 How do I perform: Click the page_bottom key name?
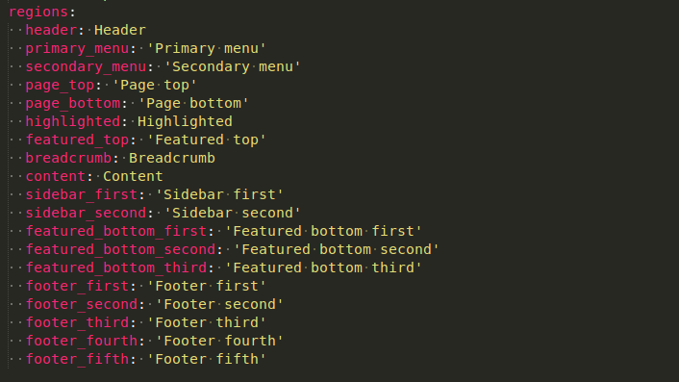(x=73, y=104)
